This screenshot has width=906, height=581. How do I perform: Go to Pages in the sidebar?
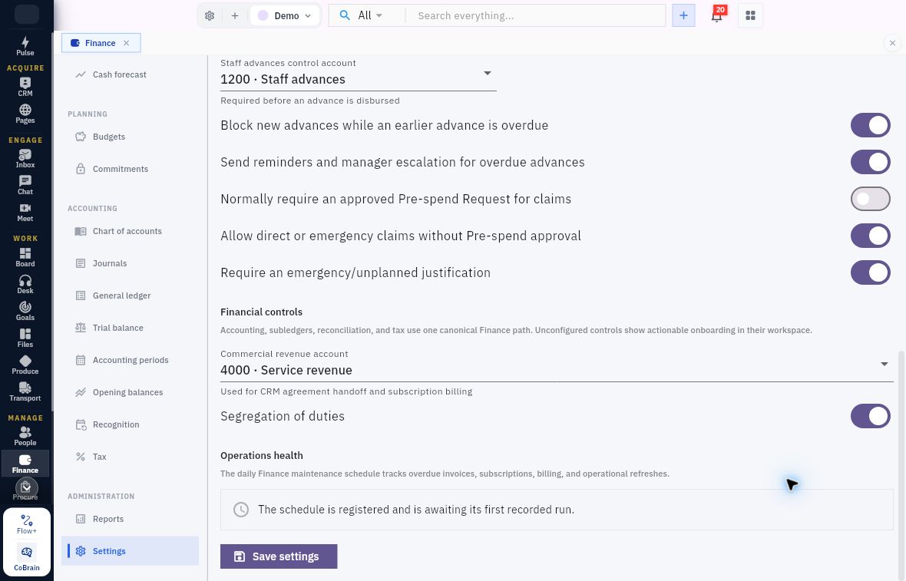coord(25,114)
